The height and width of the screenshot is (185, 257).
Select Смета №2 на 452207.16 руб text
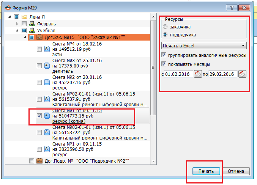[x=77, y=82]
